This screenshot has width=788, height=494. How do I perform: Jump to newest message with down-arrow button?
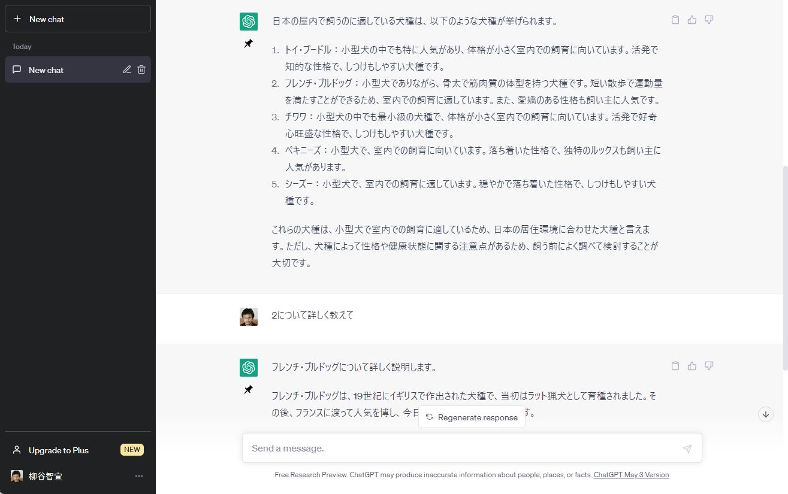[x=765, y=414]
